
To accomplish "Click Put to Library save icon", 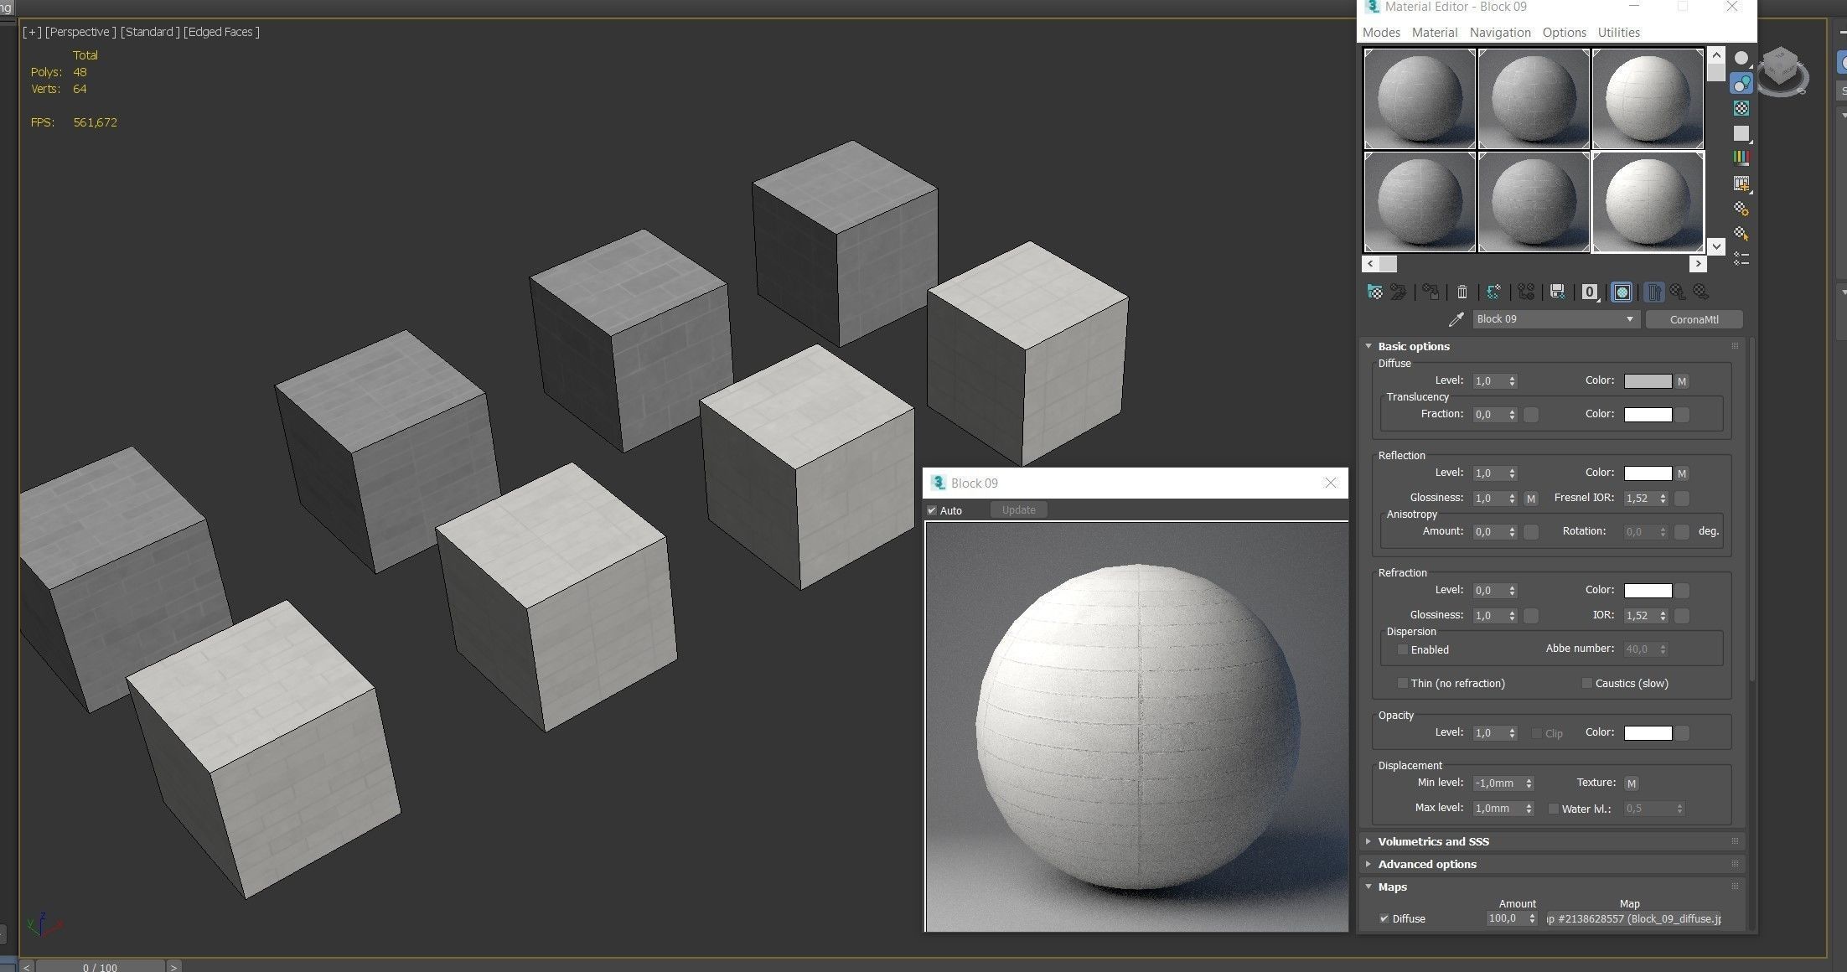I will (x=1558, y=292).
